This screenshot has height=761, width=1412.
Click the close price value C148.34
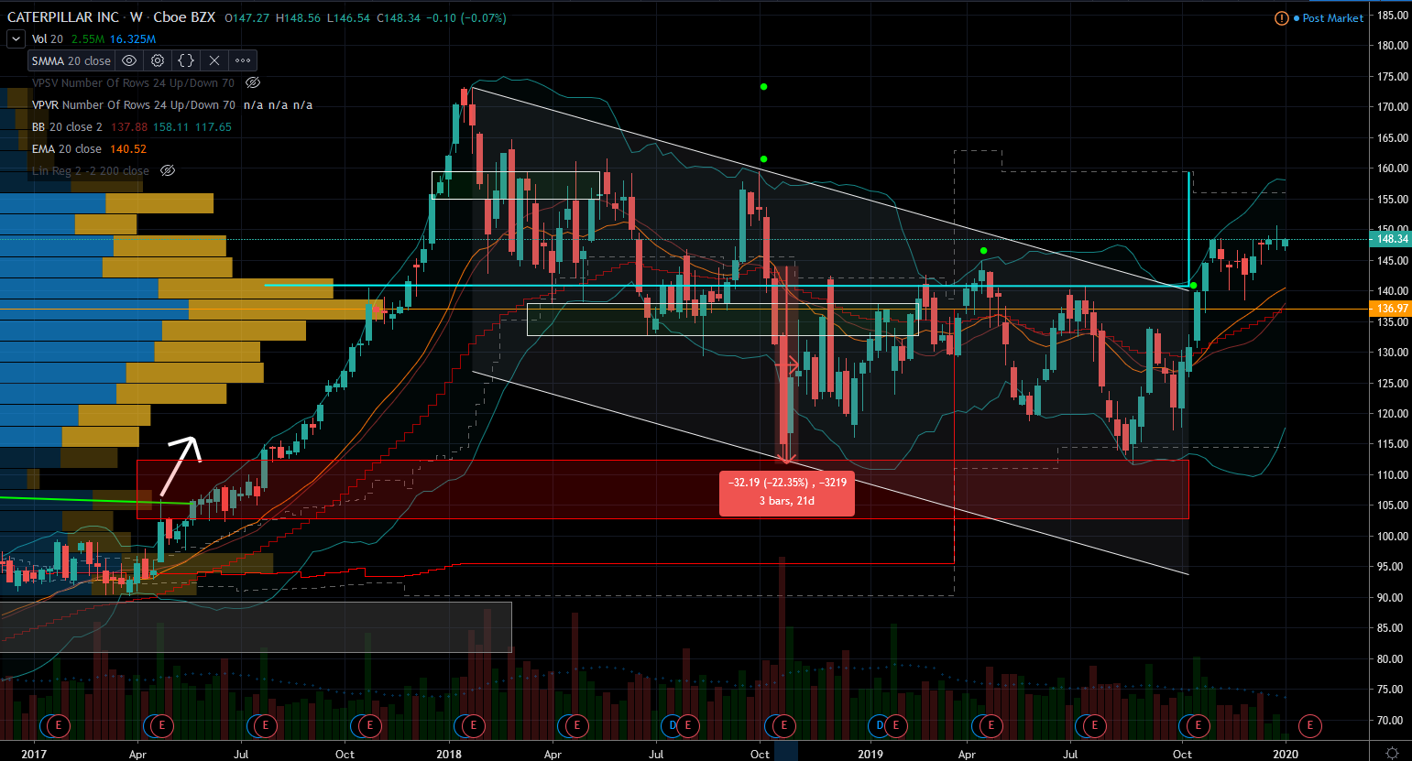click(x=398, y=17)
